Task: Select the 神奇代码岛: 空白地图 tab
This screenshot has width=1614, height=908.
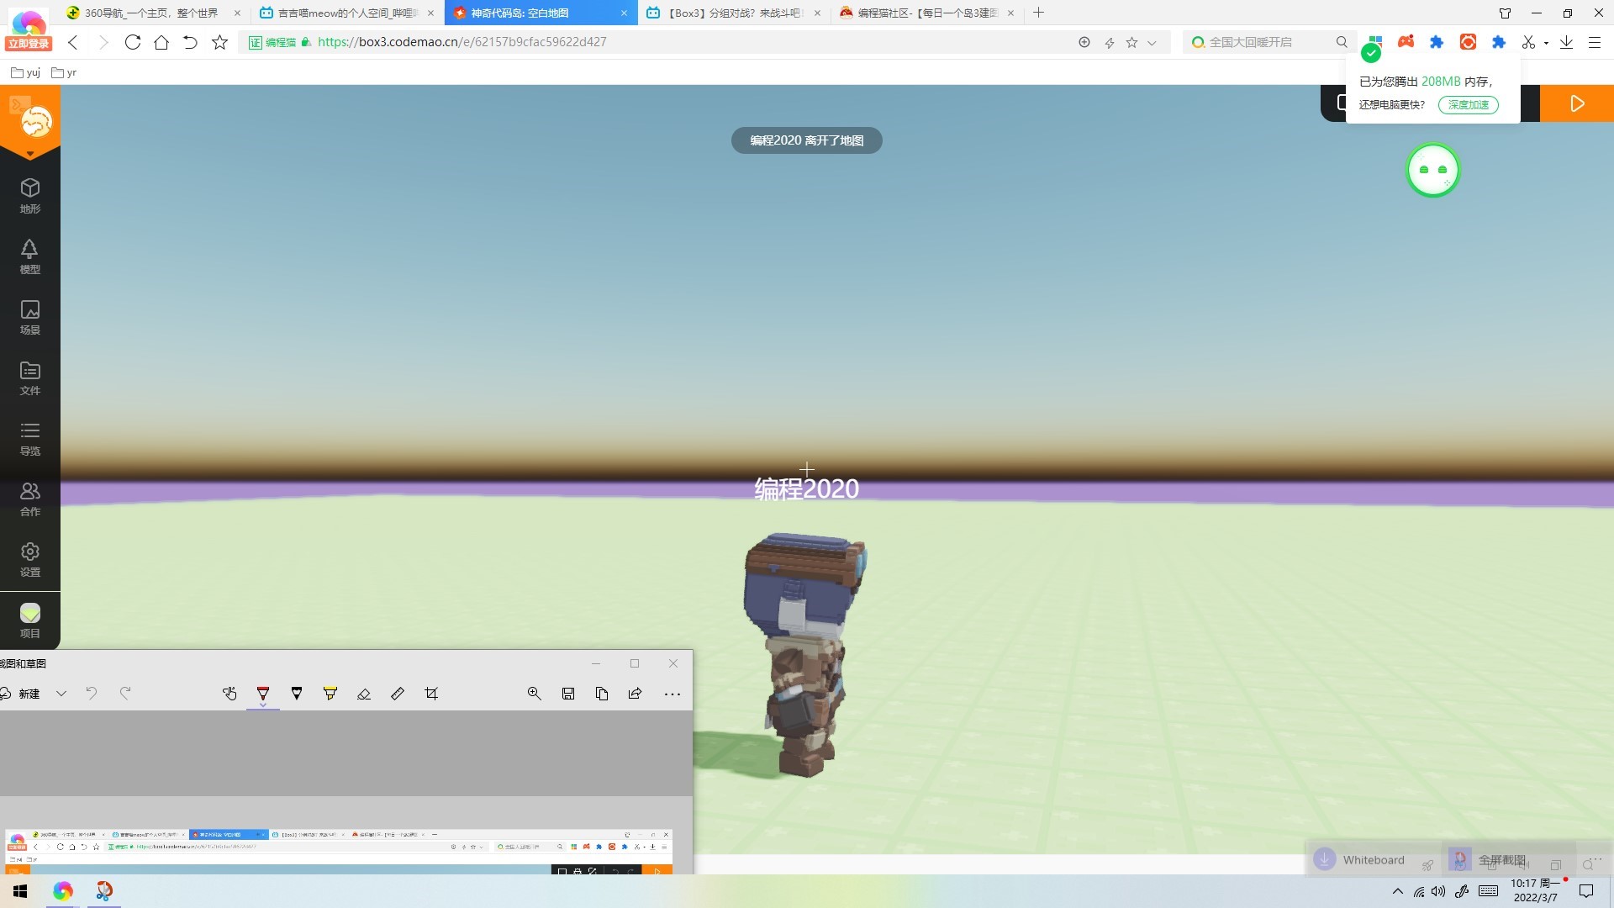Action: point(541,13)
